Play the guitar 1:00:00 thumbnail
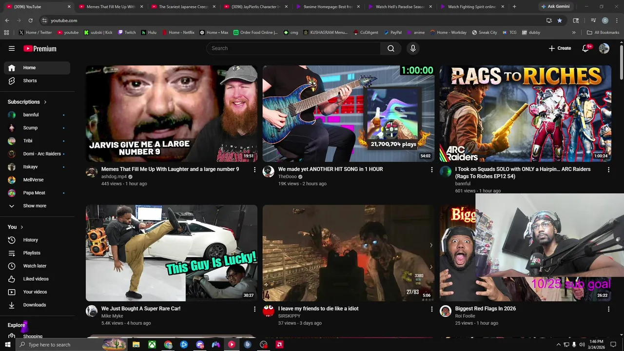The image size is (624, 351). click(349, 114)
